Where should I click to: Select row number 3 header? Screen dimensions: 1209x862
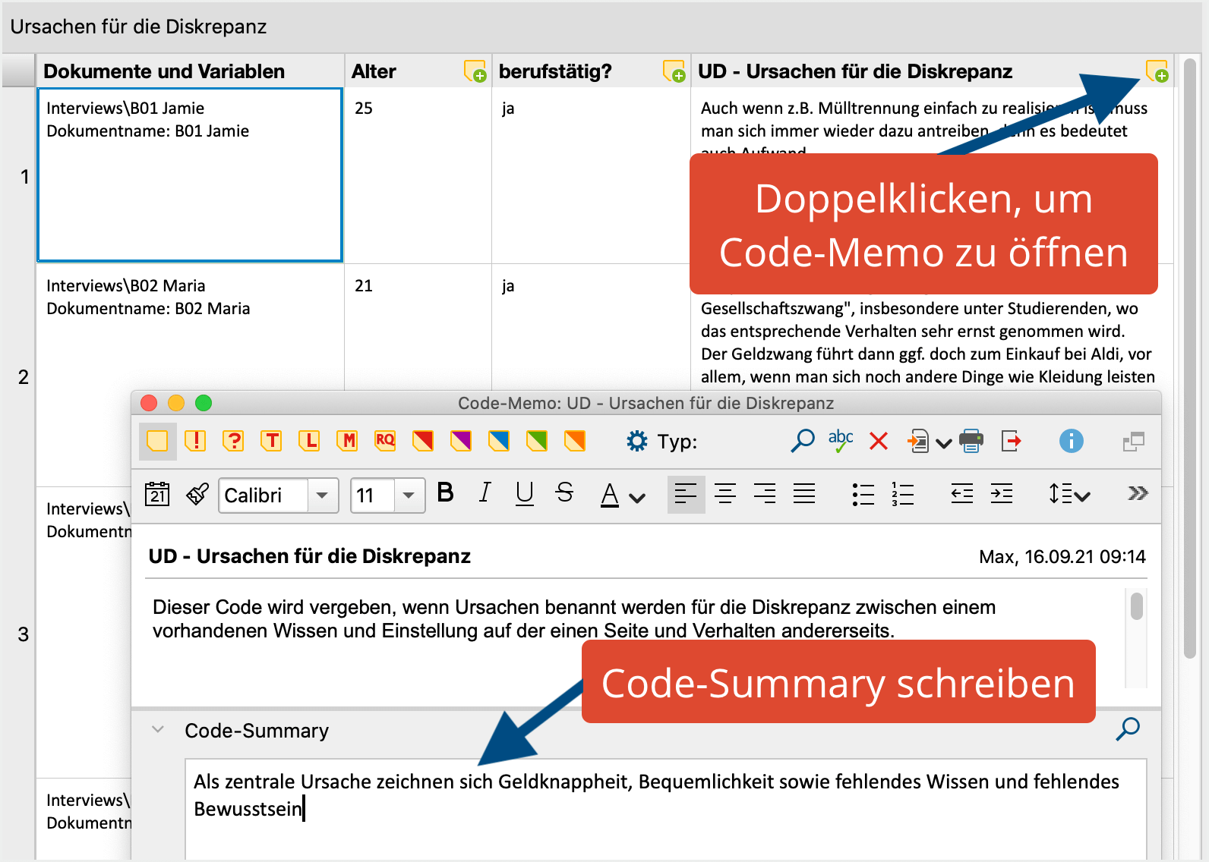tap(19, 634)
